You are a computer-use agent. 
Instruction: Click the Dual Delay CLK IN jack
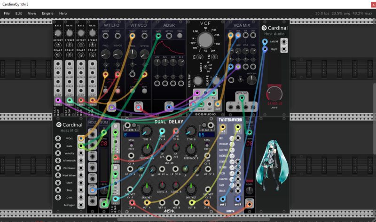point(169,158)
